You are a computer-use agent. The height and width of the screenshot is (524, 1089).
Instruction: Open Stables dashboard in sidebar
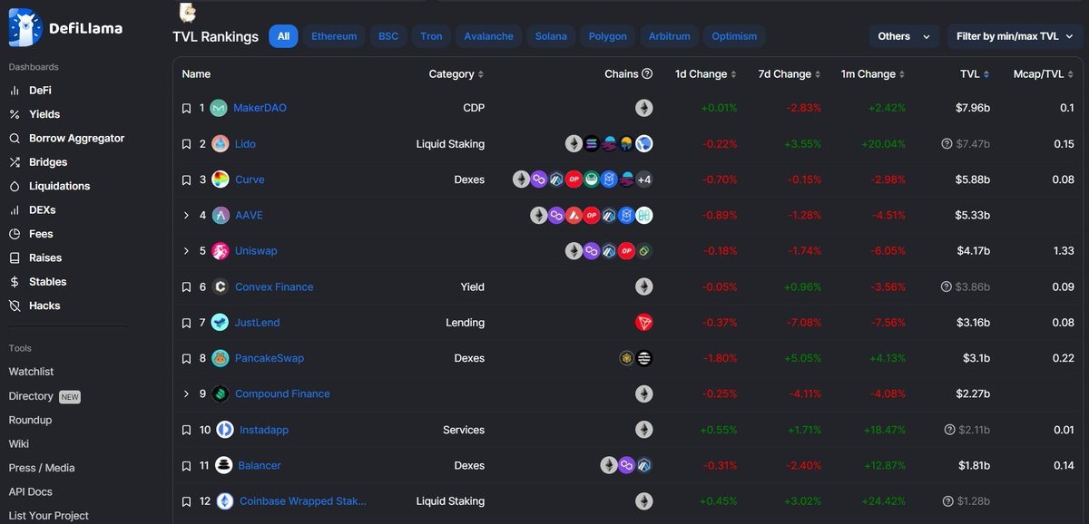pyautogui.click(x=37, y=282)
